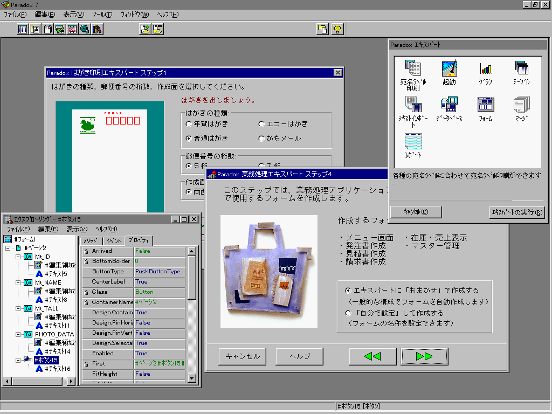The width and height of the screenshot is (552, 414).
Task: Click the Project Viewer toolbar icon
Action: point(322,29)
